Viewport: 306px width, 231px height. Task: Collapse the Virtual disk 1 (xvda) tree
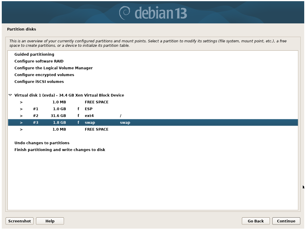pyautogui.click(x=10, y=95)
